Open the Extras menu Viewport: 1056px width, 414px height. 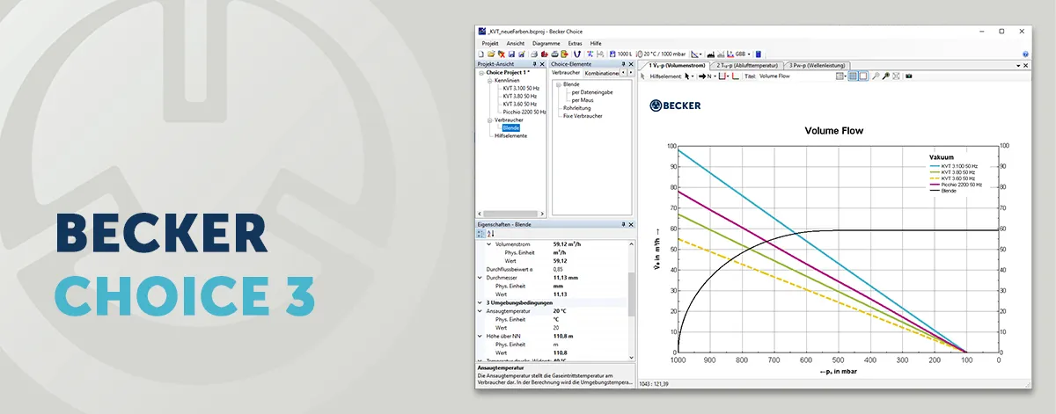point(576,42)
